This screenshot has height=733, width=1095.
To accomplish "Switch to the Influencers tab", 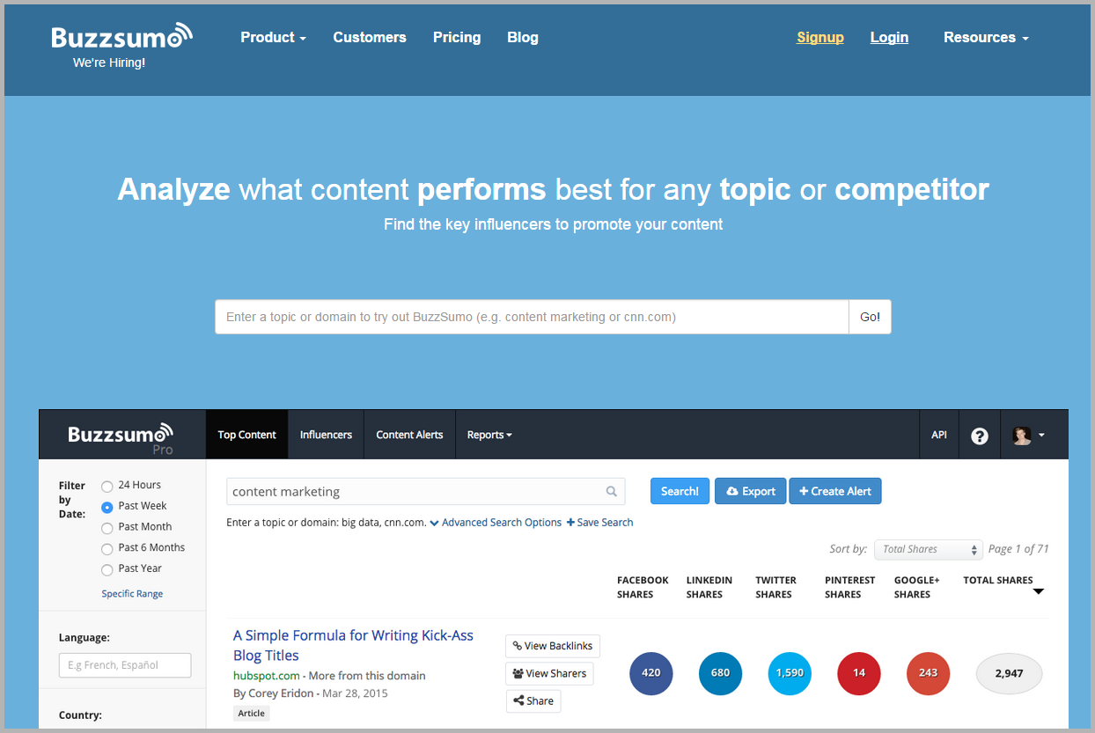I will tap(326, 435).
